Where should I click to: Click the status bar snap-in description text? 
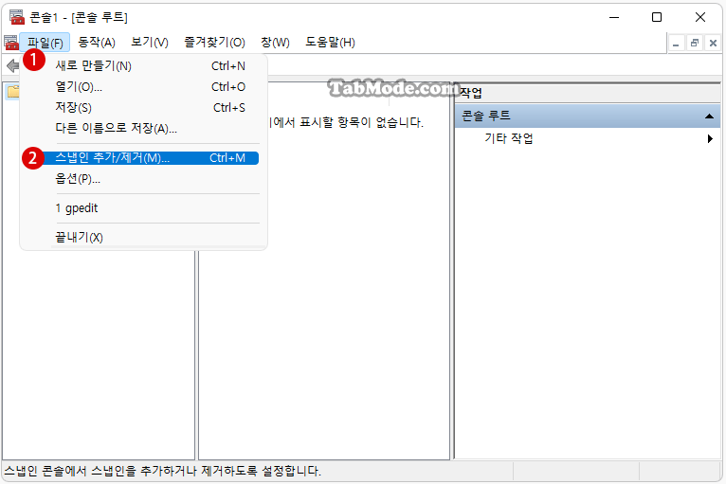[x=162, y=471]
